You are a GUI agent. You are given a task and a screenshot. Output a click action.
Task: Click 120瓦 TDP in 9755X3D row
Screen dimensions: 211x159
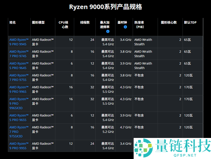tap(188, 127)
